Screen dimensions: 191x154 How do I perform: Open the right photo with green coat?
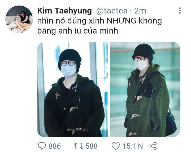[145, 90]
